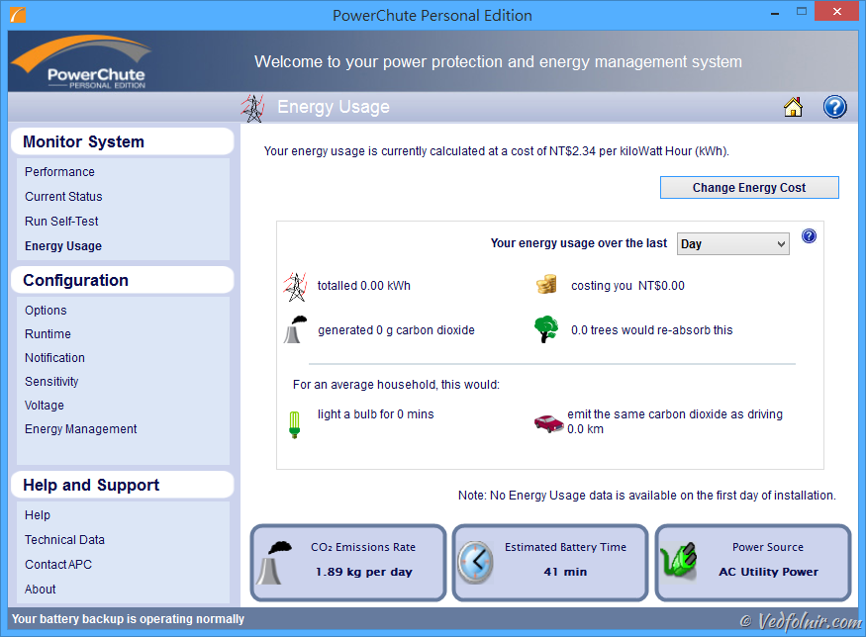Maximize the PowerChute window
866x637 pixels.
(802, 12)
